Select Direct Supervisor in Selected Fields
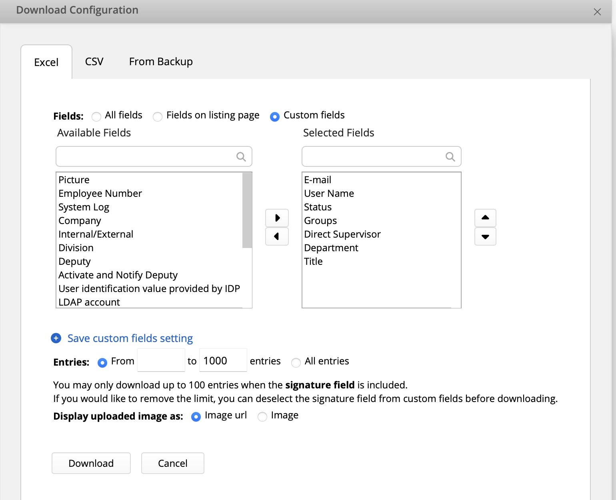This screenshot has width=616, height=500. click(x=382, y=234)
